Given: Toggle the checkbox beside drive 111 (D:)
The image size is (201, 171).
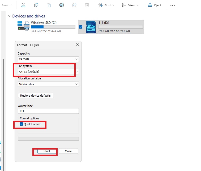Looking at the screenshot, I should pos(81,27).
